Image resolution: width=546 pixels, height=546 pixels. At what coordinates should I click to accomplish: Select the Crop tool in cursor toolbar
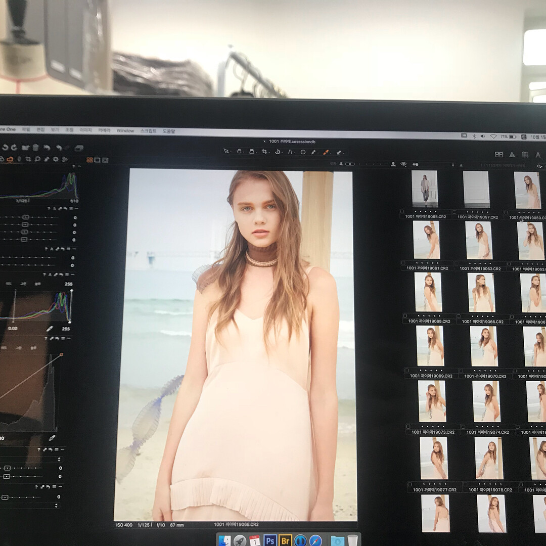coord(264,152)
